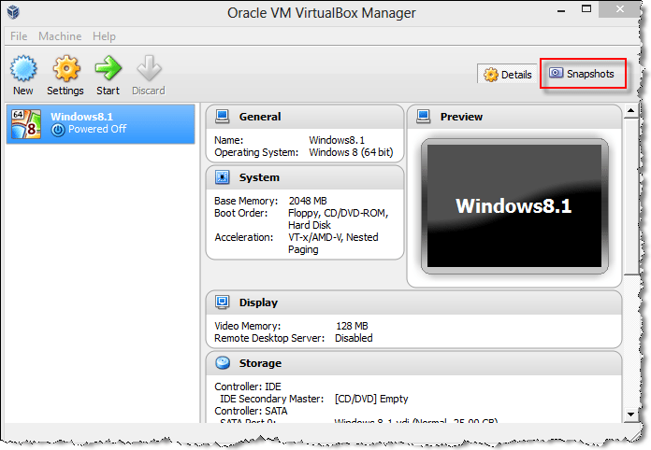Open the Help menu
The height and width of the screenshot is (450, 651).
coord(104,36)
